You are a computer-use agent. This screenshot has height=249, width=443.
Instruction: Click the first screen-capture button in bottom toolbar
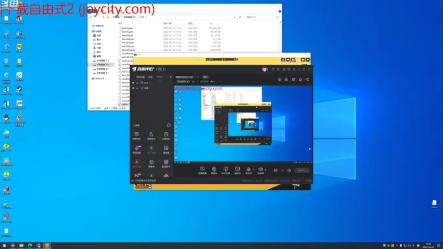pos(202,170)
